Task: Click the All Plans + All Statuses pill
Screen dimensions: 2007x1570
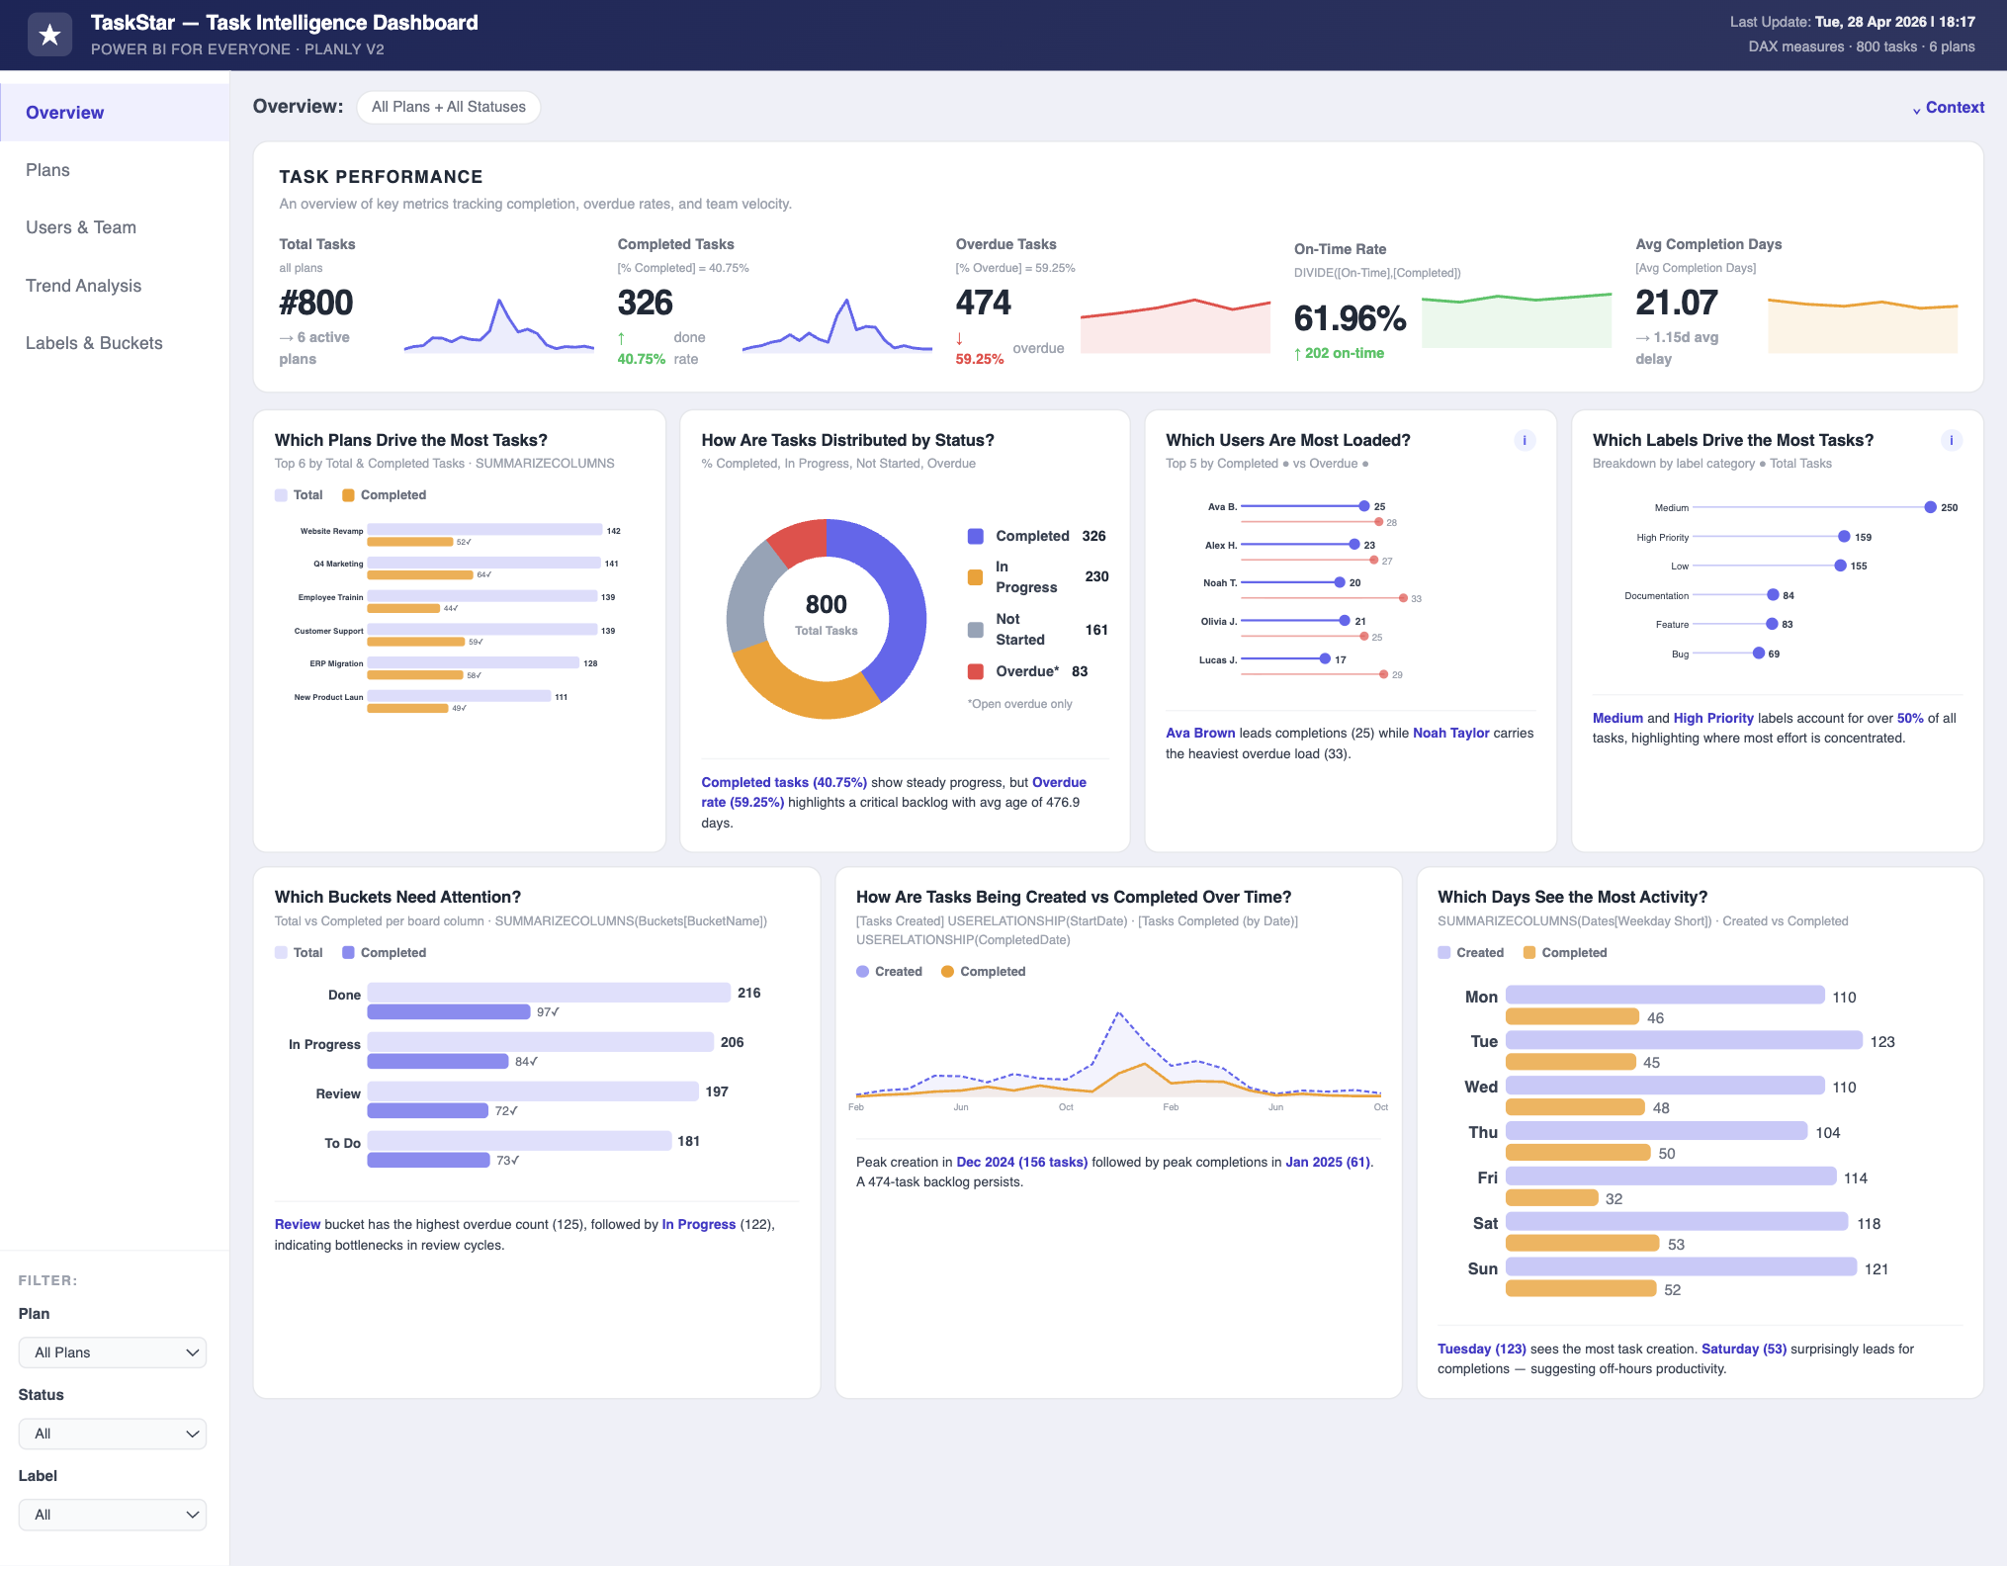Action: click(x=449, y=107)
